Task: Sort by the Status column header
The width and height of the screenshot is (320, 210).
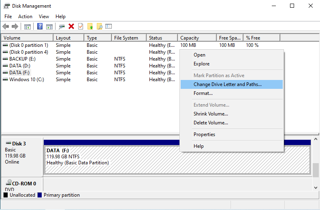Action: click(162, 38)
